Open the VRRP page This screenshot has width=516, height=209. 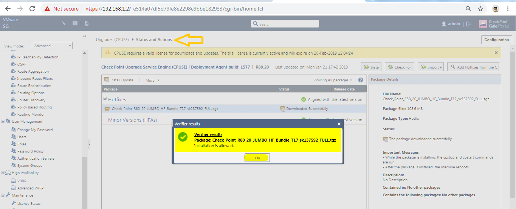click(22, 181)
